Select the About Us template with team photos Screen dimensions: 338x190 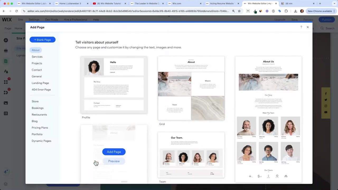[x=268, y=119]
